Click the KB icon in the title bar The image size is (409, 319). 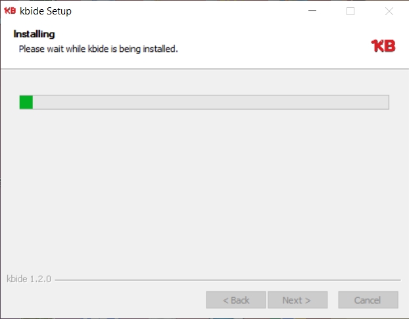[10, 11]
